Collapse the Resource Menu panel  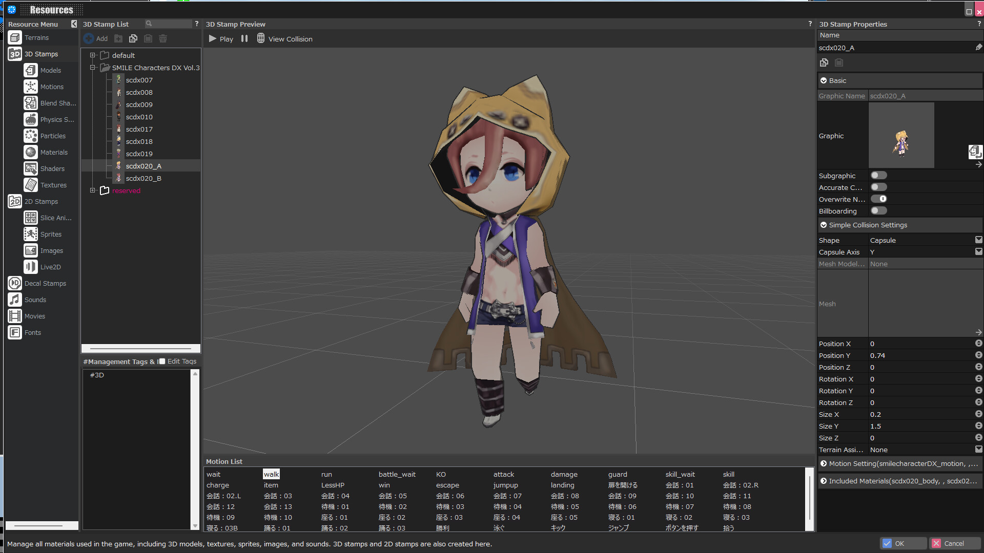point(74,24)
